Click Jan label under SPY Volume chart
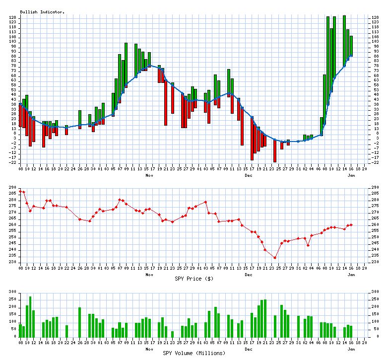 pyautogui.click(x=351, y=349)
